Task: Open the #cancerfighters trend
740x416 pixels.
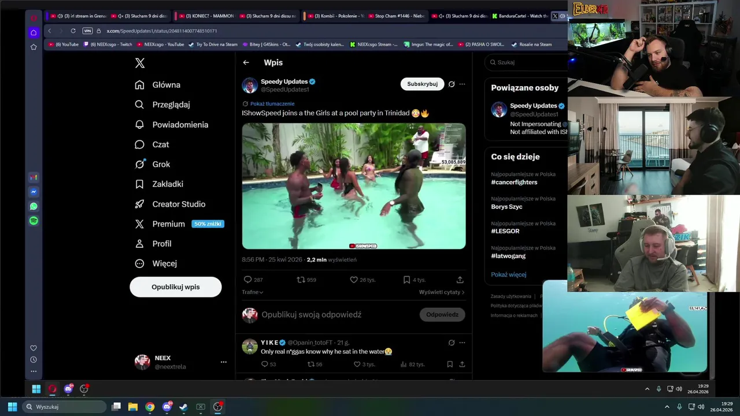Action: coord(514,183)
